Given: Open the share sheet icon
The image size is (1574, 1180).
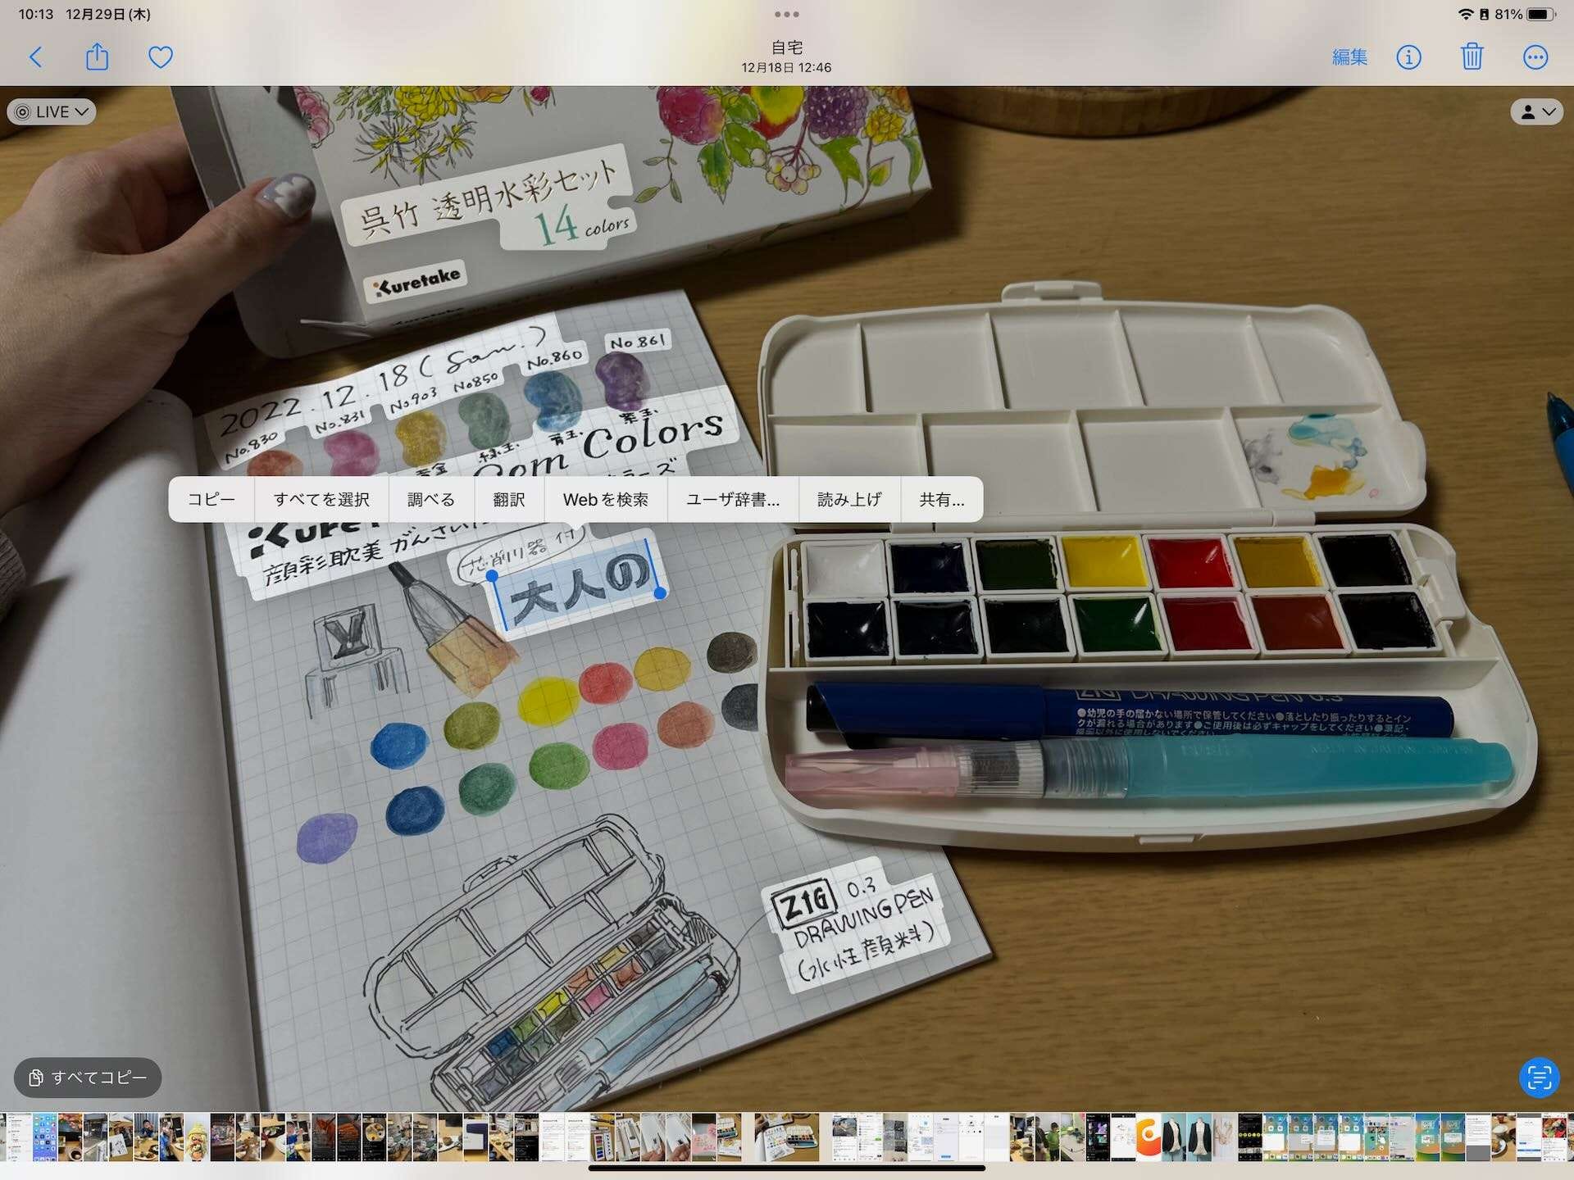Looking at the screenshot, I should 97,57.
